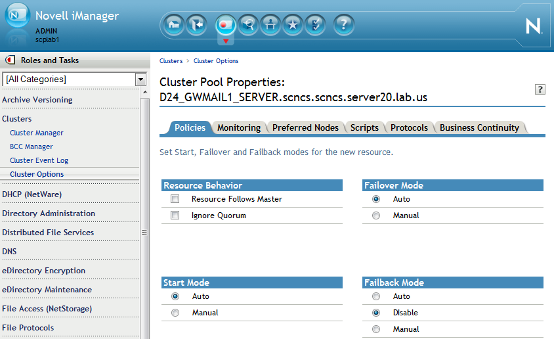Enable Ignore Quorum checkbox

coord(175,215)
